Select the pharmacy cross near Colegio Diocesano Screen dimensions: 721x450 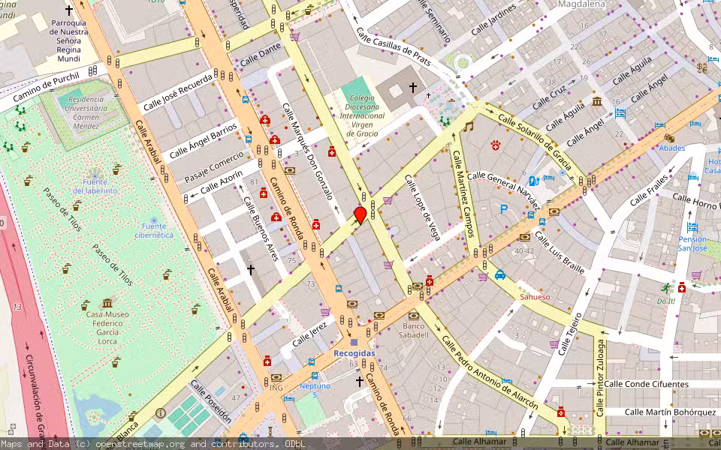(332, 151)
